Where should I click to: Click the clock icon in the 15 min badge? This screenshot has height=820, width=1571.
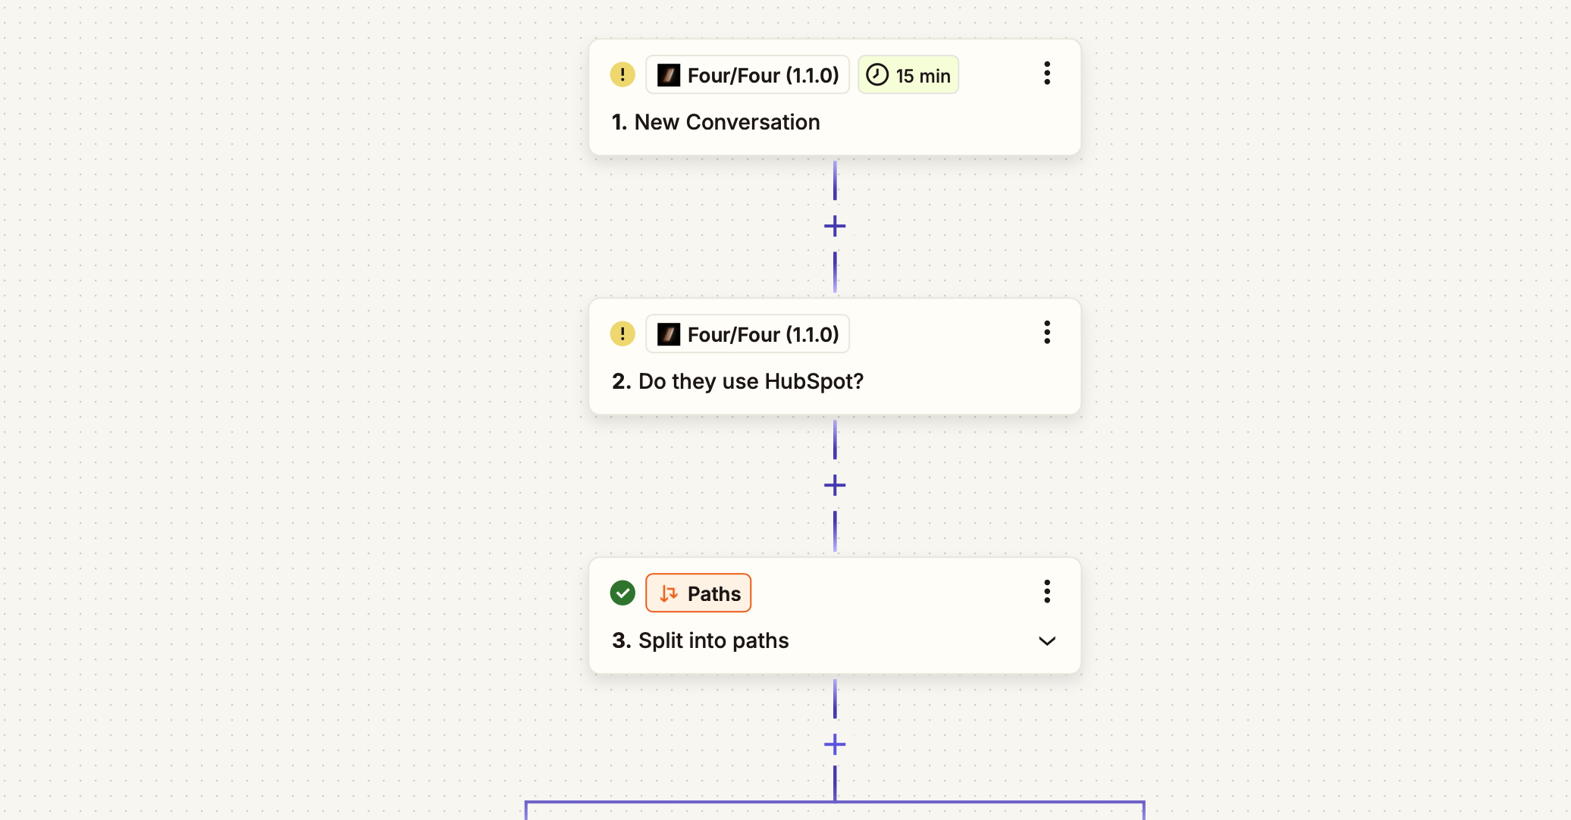pos(877,75)
